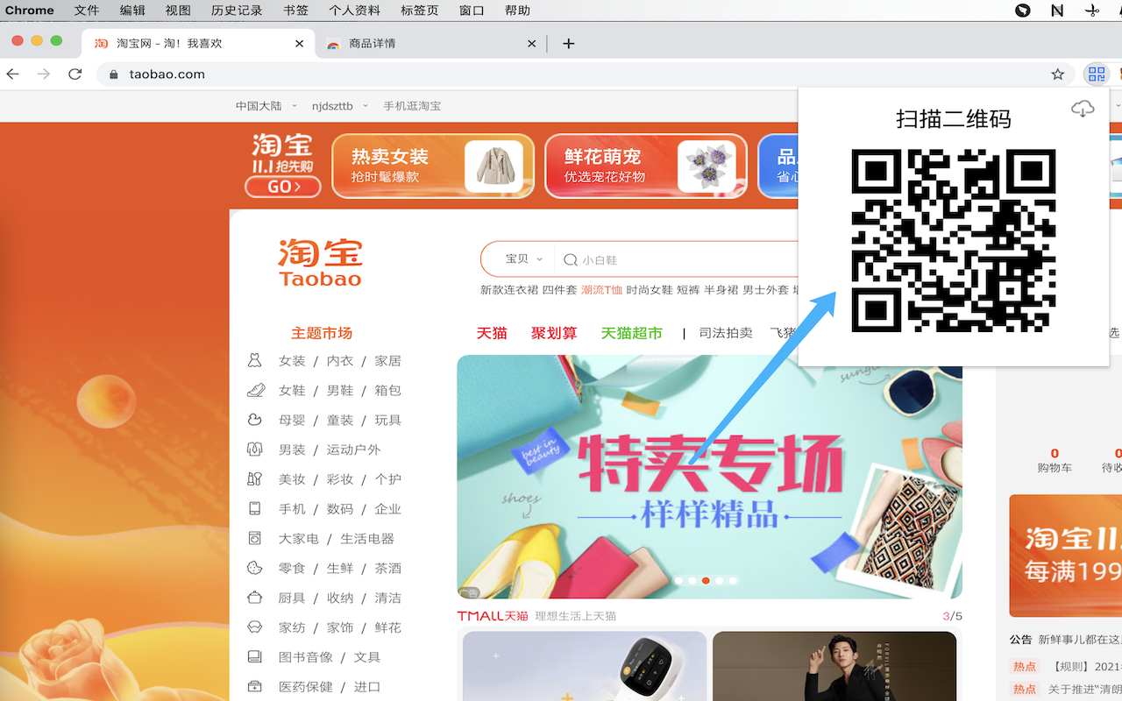Open the 宝贝 search type dropdown
This screenshot has height=701, width=1122.
click(x=524, y=259)
